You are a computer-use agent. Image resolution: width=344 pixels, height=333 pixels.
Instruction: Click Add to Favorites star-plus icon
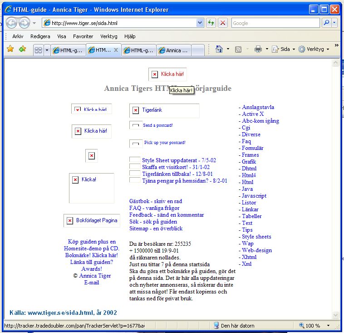click(x=22, y=49)
